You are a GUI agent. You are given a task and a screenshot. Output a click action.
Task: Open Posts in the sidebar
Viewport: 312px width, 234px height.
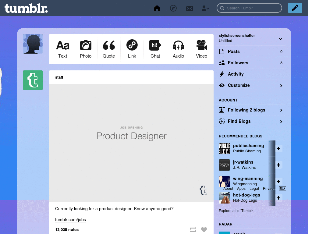point(251,51)
